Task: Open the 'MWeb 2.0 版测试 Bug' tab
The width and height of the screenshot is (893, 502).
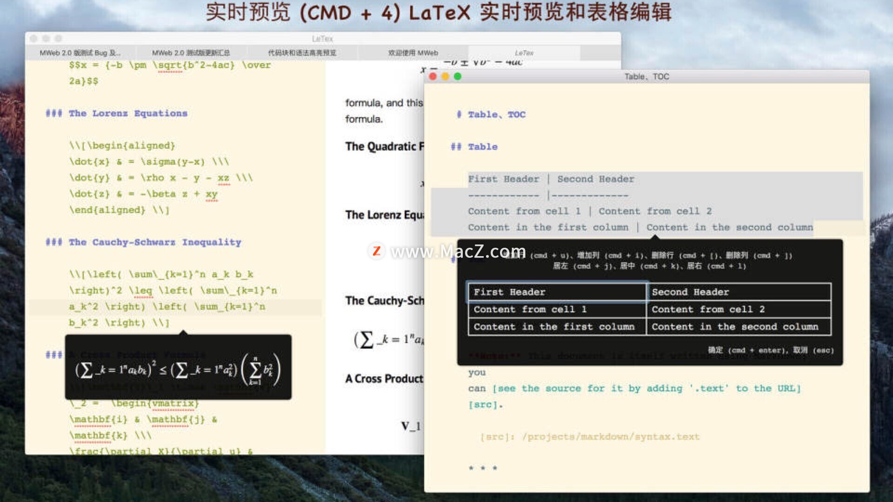Action: (x=80, y=53)
